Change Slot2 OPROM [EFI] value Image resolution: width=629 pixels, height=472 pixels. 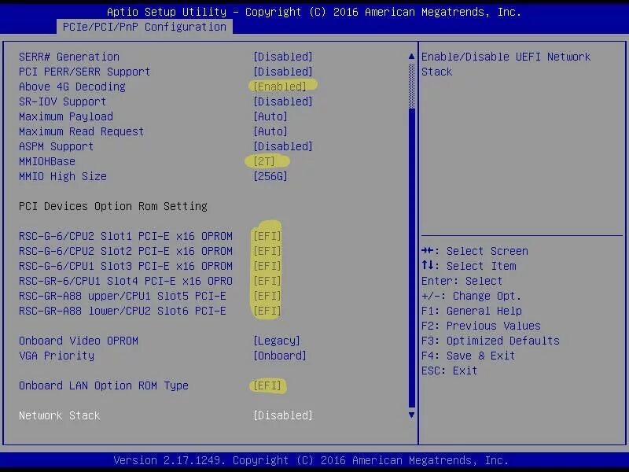(x=267, y=251)
